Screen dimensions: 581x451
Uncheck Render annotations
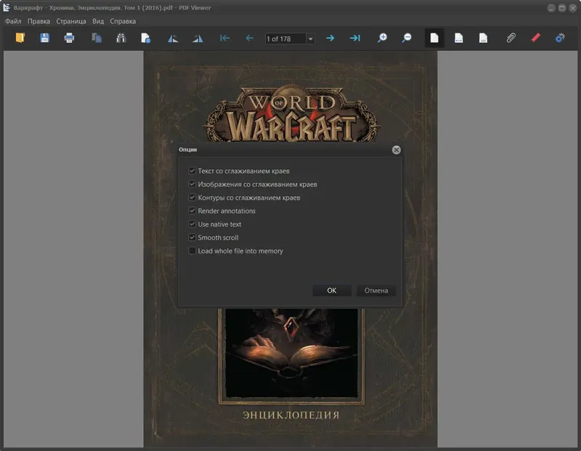(x=192, y=211)
